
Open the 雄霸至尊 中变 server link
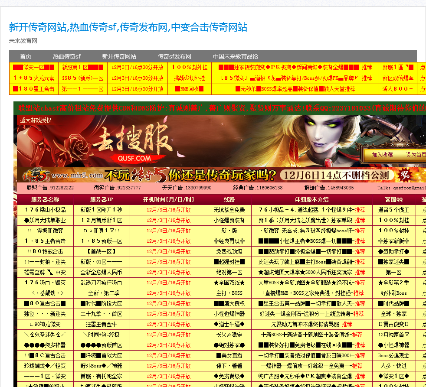click(x=45, y=272)
